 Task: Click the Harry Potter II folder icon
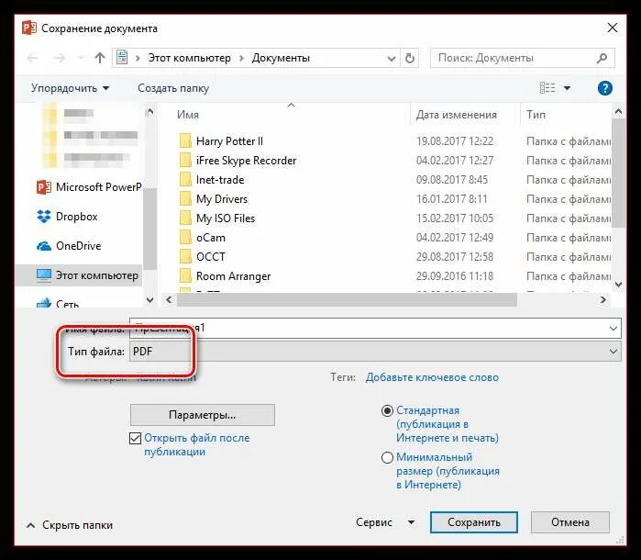click(x=185, y=141)
